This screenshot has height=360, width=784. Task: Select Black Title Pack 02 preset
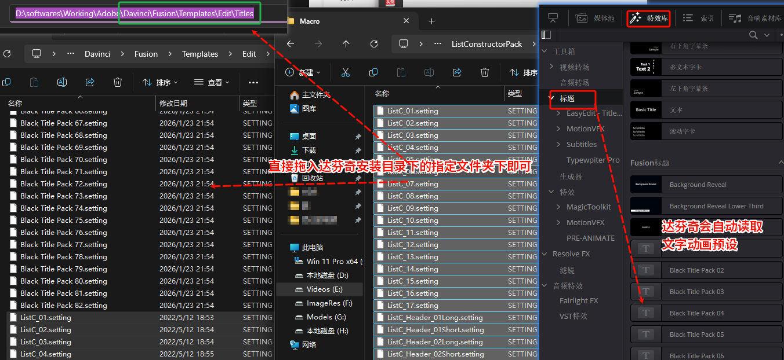point(706,270)
